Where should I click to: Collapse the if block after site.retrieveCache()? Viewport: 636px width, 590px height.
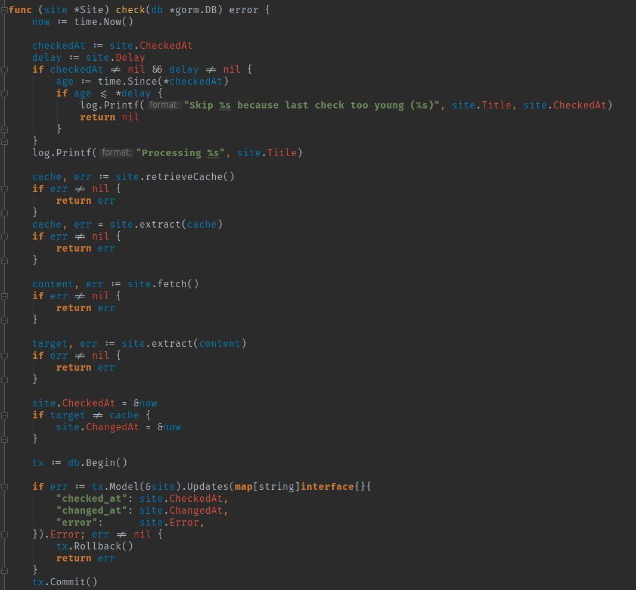[5, 189]
